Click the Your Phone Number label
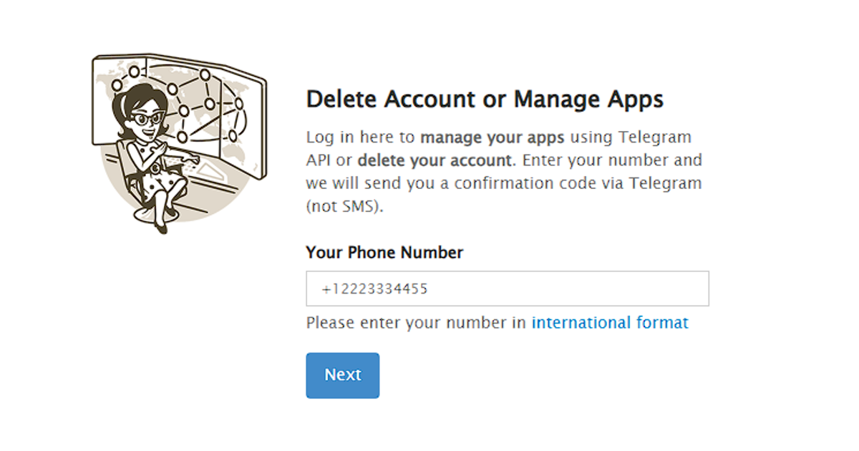The width and height of the screenshot is (859, 451). click(384, 253)
